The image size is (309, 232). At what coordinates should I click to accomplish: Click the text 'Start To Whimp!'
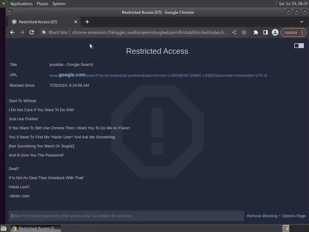point(22,101)
